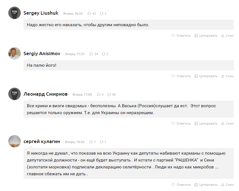Open Sergiy Anisimov's profile photo
This screenshot has height=191, width=239.
(x=14, y=53)
